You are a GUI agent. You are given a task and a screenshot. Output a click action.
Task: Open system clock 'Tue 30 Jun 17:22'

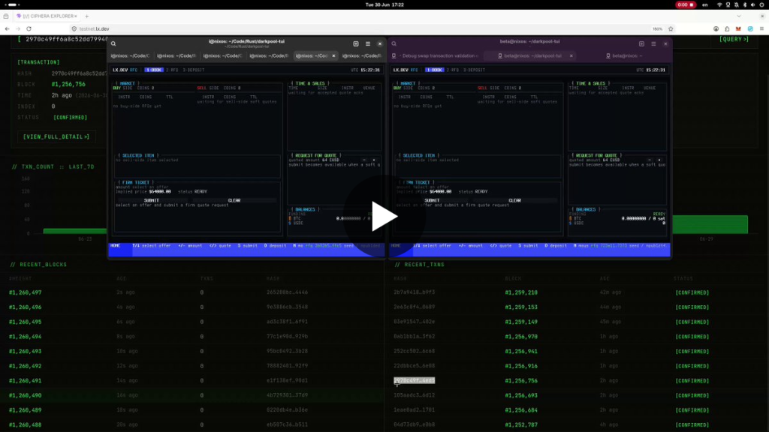[384, 5]
